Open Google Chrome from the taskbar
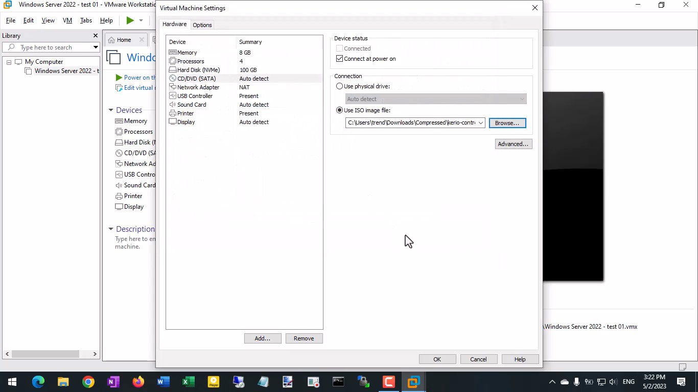This screenshot has height=392, width=698. click(88, 382)
